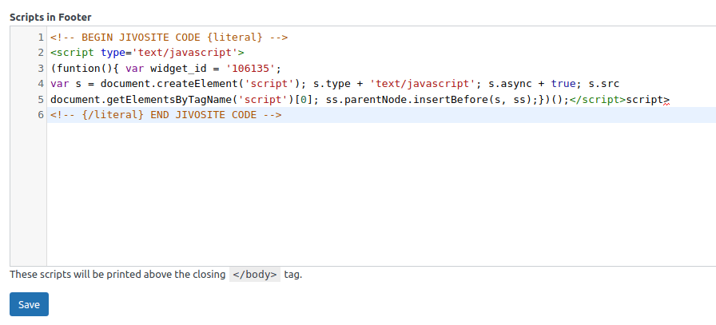Click line number 4 in the gutter

(x=41, y=84)
